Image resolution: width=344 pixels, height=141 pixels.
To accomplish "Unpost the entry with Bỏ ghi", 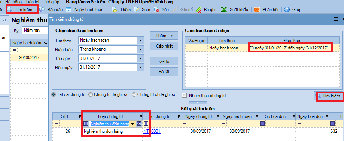I will click(206, 10).
